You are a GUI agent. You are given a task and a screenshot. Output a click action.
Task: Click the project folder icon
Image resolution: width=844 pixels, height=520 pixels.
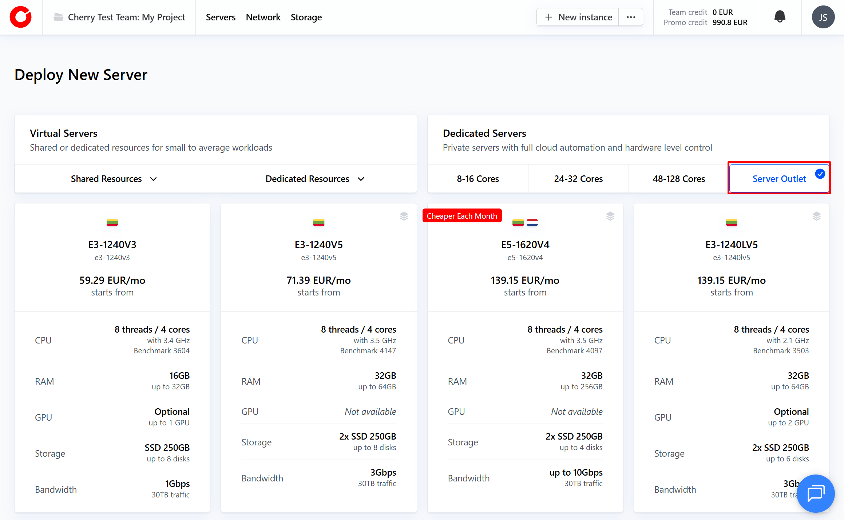[58, 17]
